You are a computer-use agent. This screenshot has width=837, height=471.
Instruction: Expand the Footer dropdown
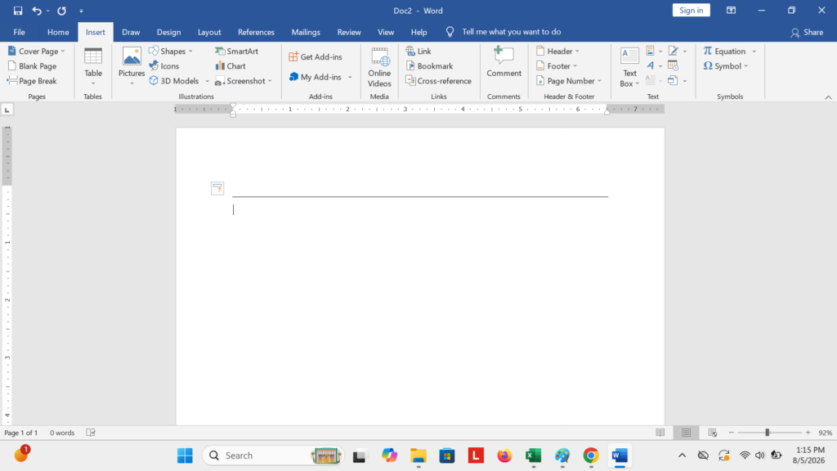(575, 66)
